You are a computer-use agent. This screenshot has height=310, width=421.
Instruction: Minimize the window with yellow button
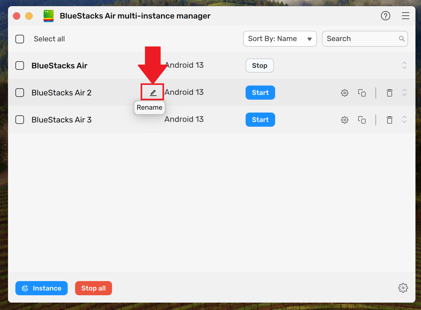point(29,16)
